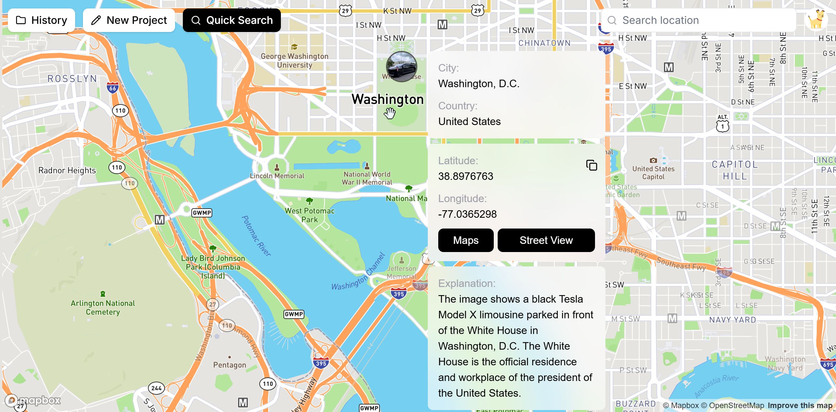This screenshot has height=412, width=836.
Task: Click the West Potomac Park tree icon
Action: [309, 201]
